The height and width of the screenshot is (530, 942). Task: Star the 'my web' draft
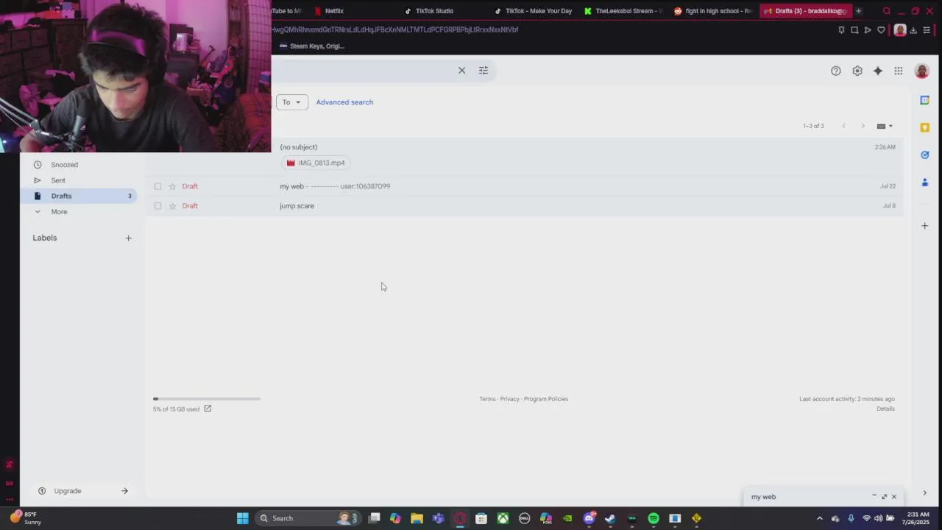[172, 186]
